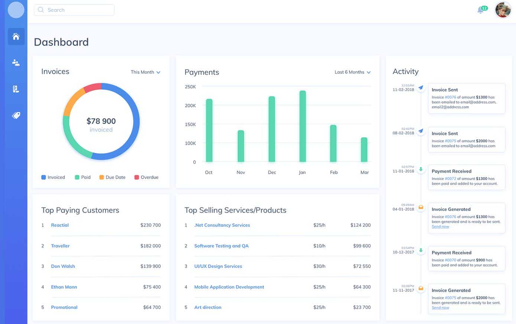Image resolution: width=516 pixels, height=324 pixels.
Task: Open invoice #0070 link in Payment Received
Action: (x=450, y=260)
